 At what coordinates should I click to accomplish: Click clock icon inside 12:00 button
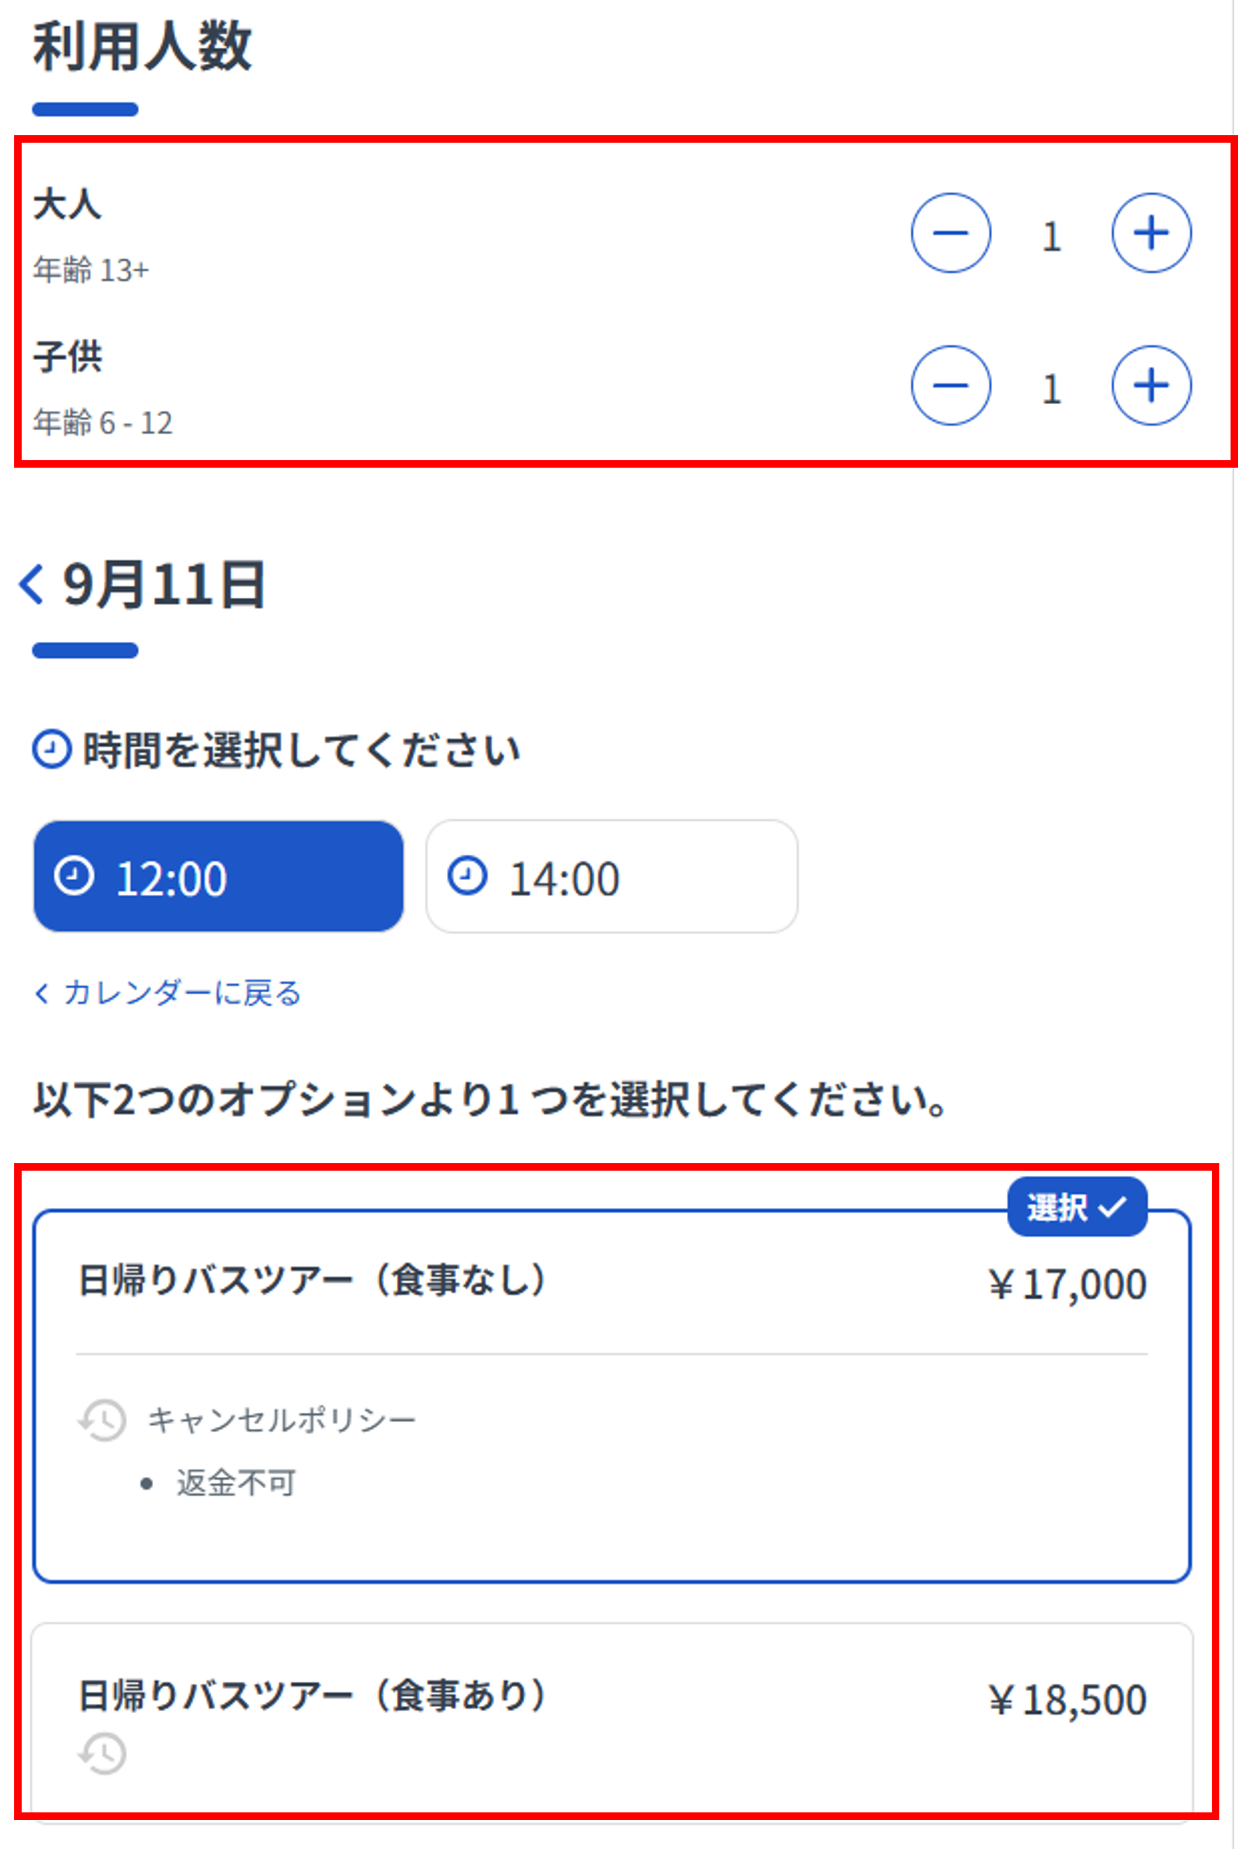(x=74, y=876)
